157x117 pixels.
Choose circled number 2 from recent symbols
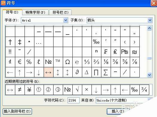[x=48, y=90]
